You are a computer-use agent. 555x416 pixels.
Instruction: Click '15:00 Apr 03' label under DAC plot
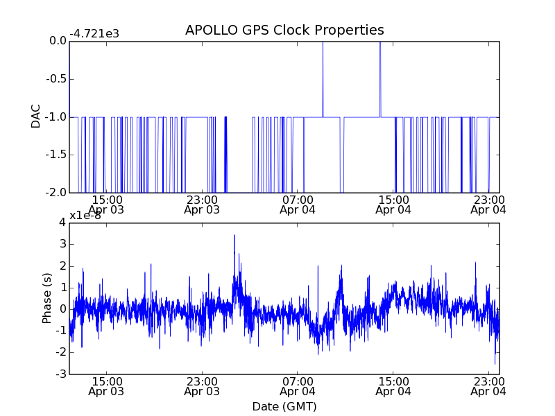click(x=106, y=205)
